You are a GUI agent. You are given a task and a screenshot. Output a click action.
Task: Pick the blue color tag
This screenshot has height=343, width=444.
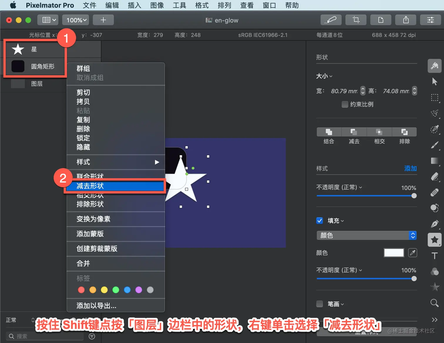point(127,290)
